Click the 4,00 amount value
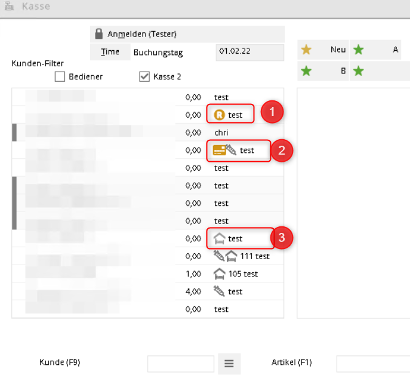This screenshot has width=410, height=381. (x=193, y=291)
